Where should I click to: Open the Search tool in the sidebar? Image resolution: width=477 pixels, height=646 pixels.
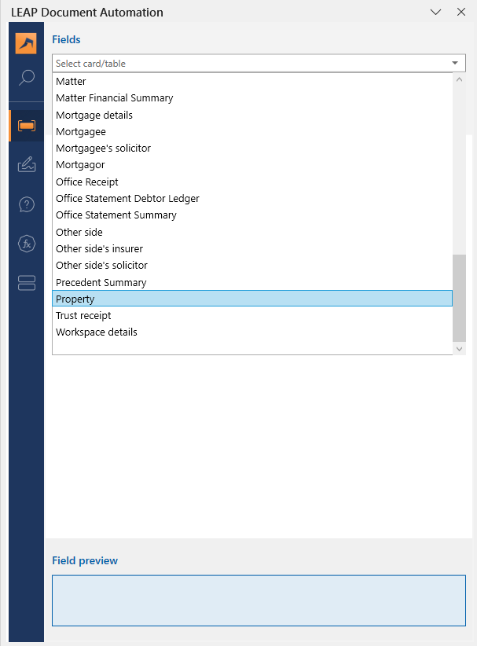(x=26, y=78)
